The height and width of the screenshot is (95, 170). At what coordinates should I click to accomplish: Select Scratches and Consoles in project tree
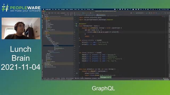(50, 67)
